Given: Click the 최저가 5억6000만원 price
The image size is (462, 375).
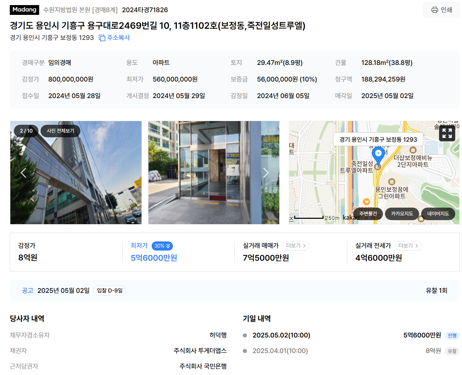Looking at the screenshot, I should click(x=154, y=258).
